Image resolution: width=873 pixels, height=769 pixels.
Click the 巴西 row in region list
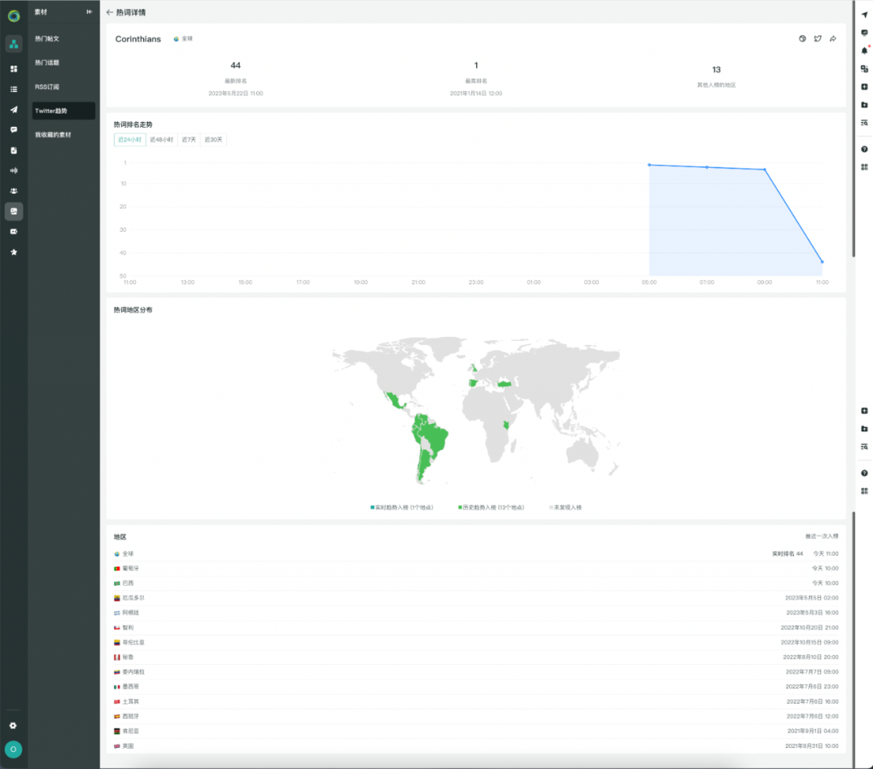pos(476,583)
